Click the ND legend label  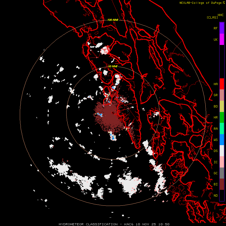215,195
